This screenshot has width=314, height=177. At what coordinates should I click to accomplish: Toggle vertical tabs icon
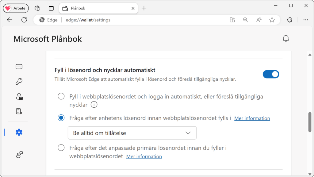(x=51, y=8)
